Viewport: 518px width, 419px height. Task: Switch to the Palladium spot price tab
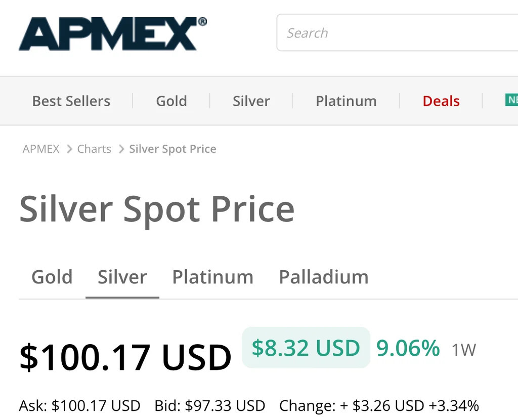click(324, 277)
